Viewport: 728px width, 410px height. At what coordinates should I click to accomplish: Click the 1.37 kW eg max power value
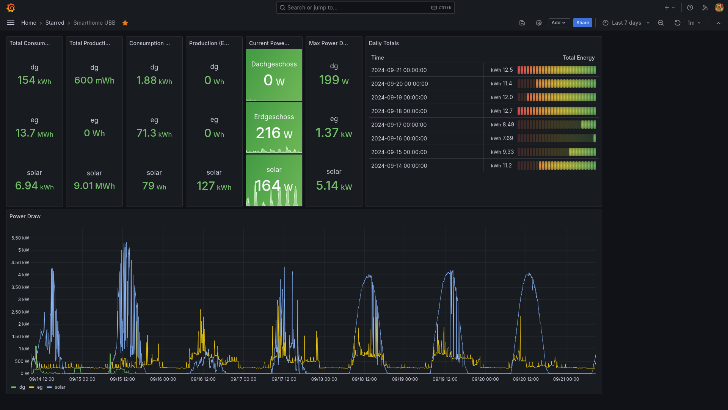(x=334, y=133)
